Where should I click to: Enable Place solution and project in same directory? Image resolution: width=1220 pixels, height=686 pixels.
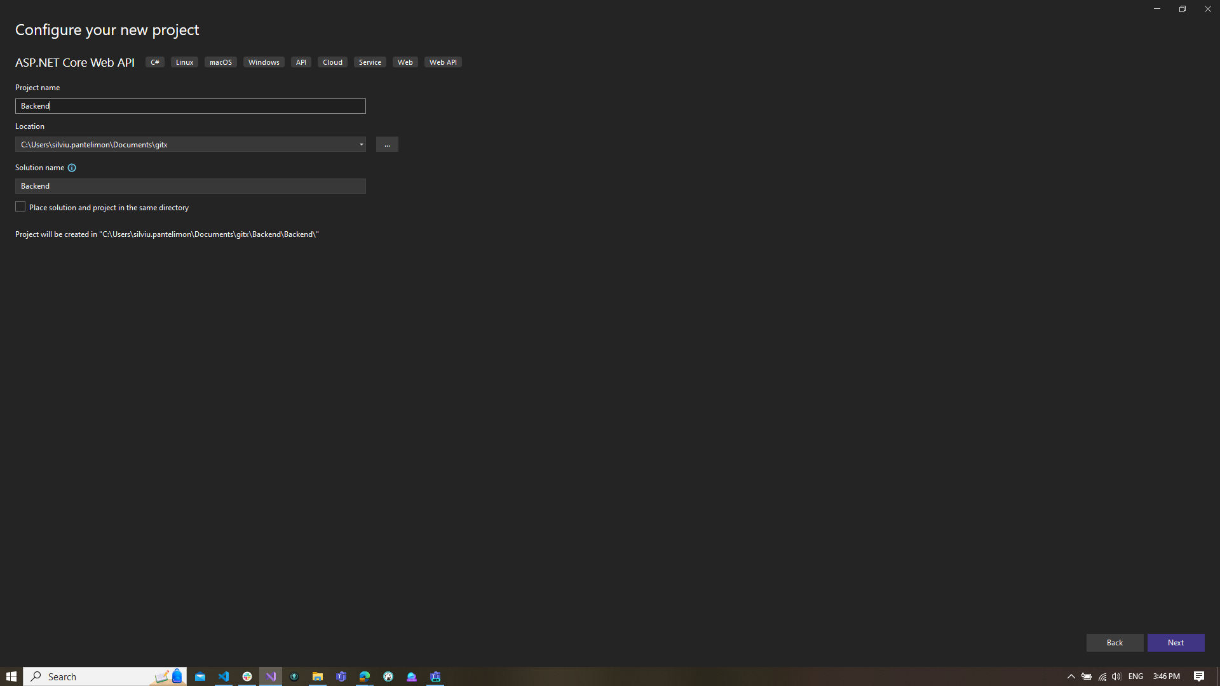point(20,207)
